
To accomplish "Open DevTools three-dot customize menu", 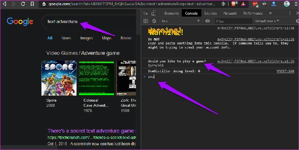I will [x=290, y=13].
